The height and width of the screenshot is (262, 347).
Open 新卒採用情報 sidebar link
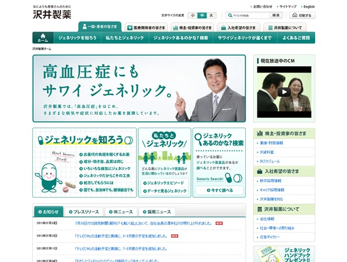point(271,181)
